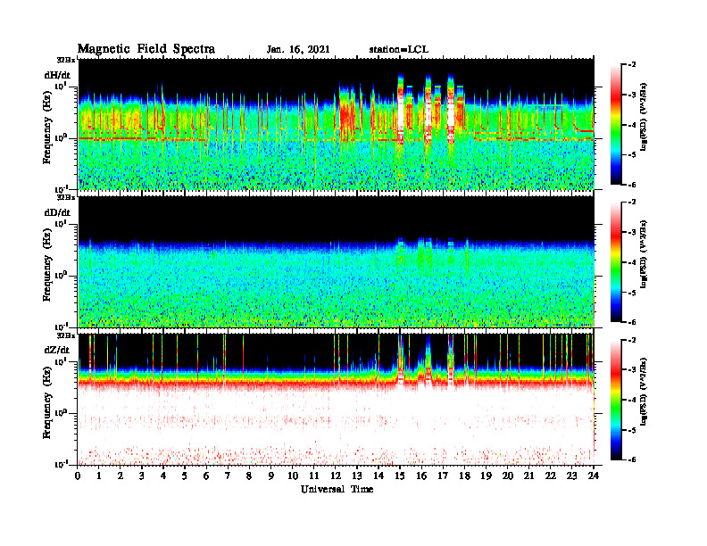Click the dZ/dt spectrogram plot area
This screenshot has width=707, height=546.
(x=336, y=399)
